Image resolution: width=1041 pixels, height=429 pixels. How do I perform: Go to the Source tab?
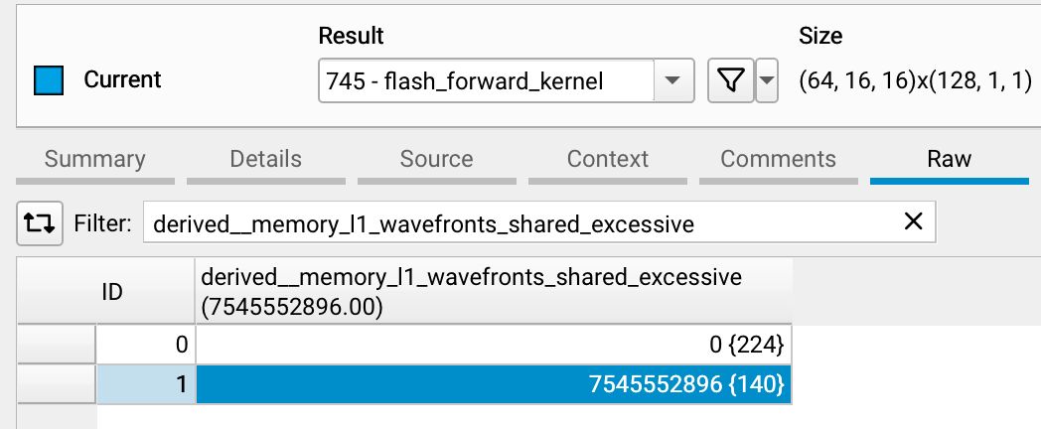436,159
